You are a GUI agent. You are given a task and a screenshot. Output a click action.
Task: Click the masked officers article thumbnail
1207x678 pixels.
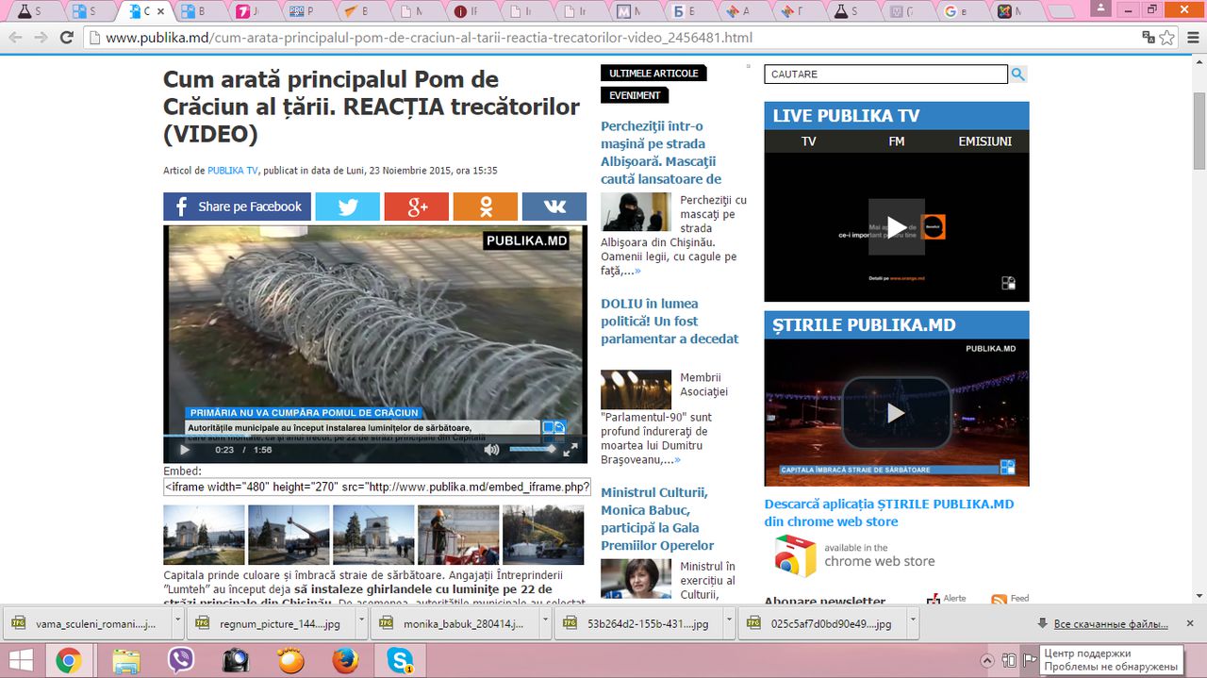(636, 212)
